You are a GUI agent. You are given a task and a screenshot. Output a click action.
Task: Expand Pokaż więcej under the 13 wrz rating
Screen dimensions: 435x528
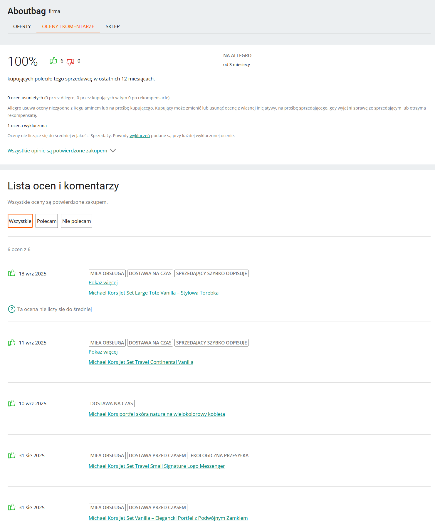[x=103, y=283]
